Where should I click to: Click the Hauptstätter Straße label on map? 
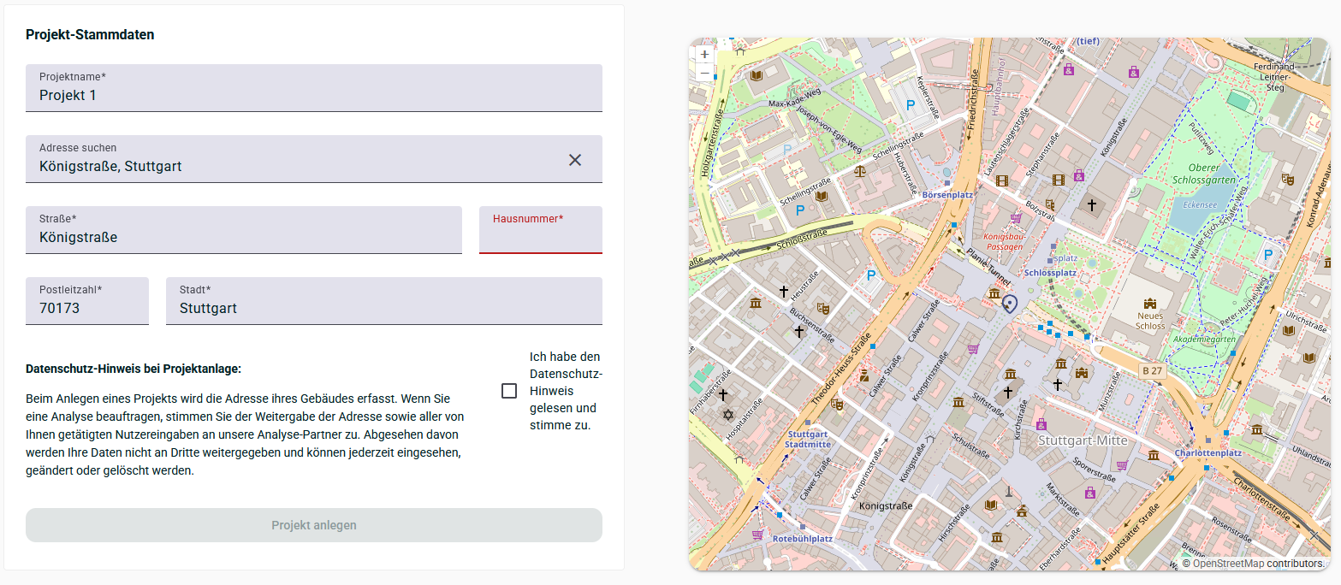click(x=1130, y=534)
